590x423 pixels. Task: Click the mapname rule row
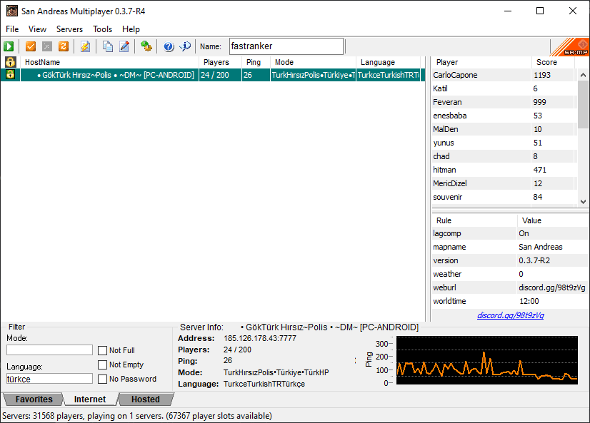coord(510,247)
